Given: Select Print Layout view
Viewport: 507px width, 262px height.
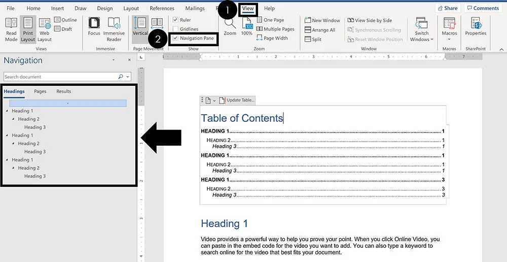Looking at the screenshot, I should pos(28,29).
